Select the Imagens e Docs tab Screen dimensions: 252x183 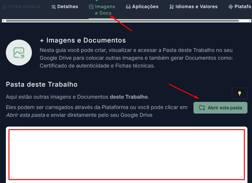[x=102, y=10]
